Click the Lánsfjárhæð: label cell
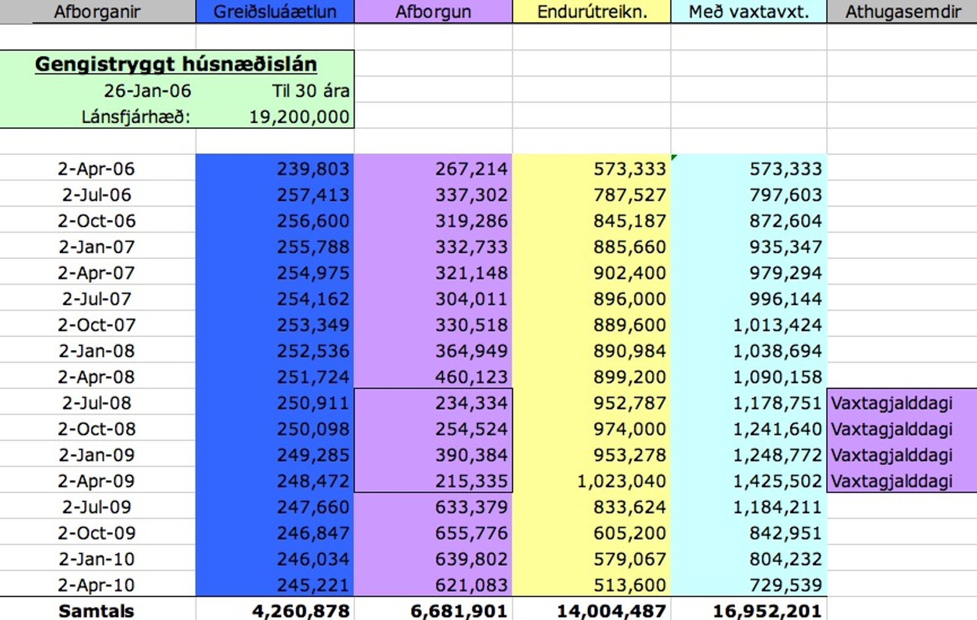This screenshot has width=977, height=620. (98, 116)
